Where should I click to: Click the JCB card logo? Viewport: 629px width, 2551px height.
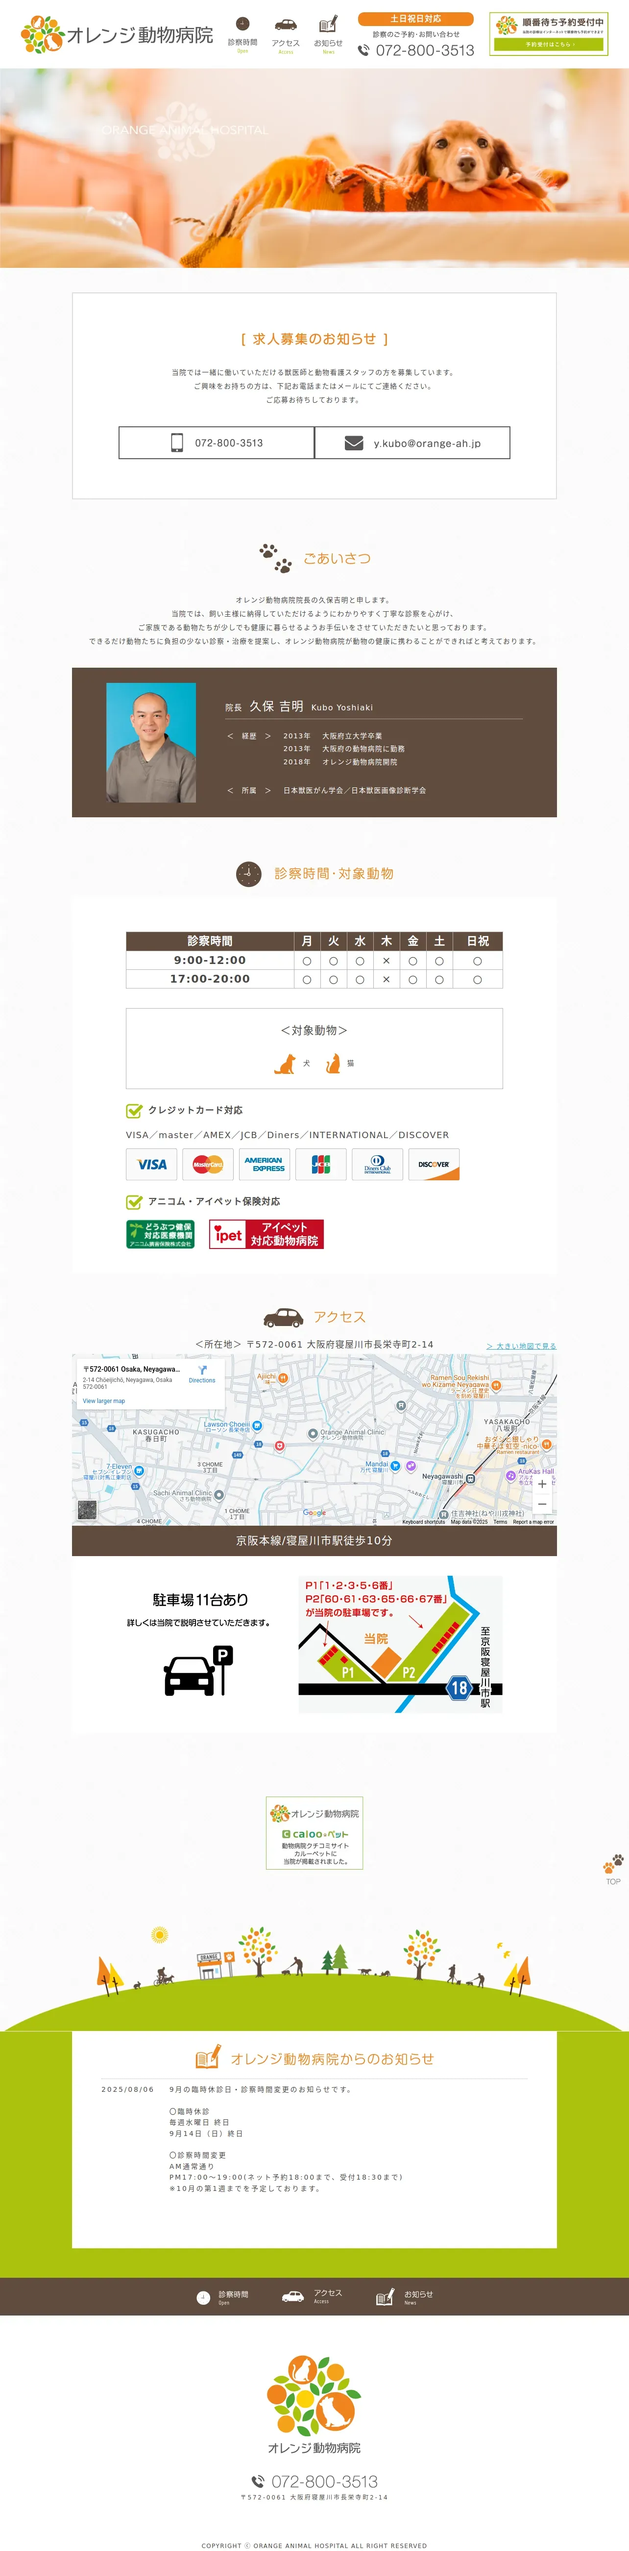click(320, 1165)
